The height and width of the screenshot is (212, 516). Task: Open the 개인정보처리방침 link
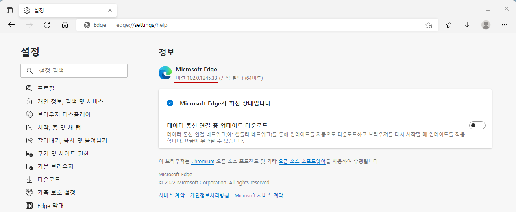(209, 195)
